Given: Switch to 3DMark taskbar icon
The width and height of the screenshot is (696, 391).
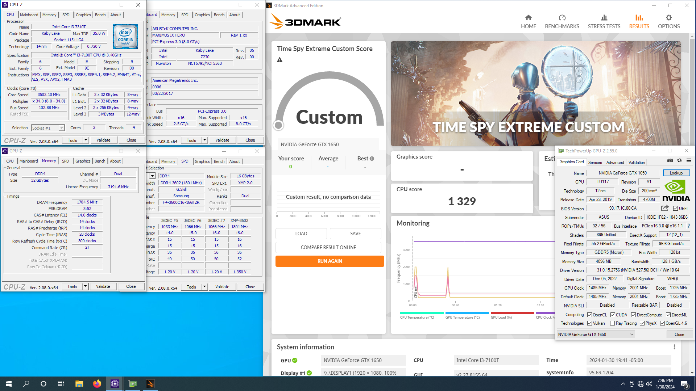Looking at the screenshot, I should [x=150, y=384].
